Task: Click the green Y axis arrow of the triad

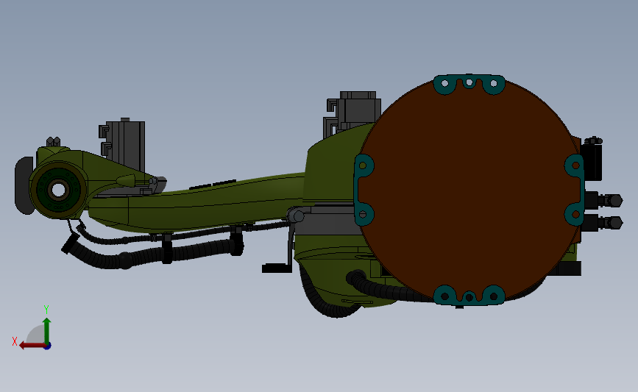Action: pos(47,330)
